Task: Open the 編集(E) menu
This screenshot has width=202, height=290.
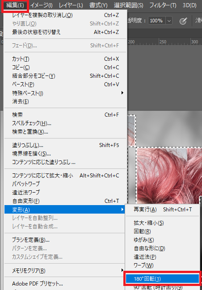Action: 15,5
